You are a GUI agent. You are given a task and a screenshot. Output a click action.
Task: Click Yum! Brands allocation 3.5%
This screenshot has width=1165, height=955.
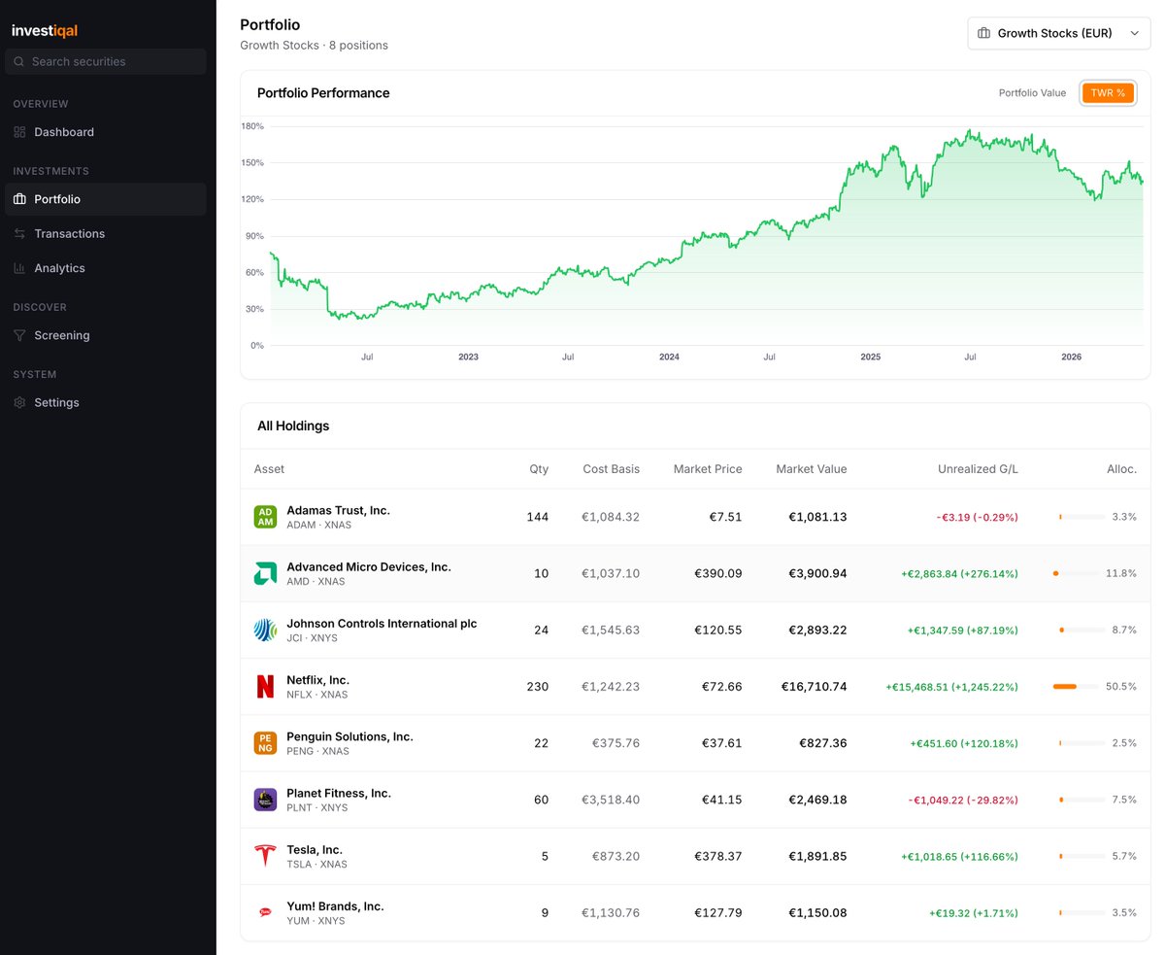point(1124,913)
